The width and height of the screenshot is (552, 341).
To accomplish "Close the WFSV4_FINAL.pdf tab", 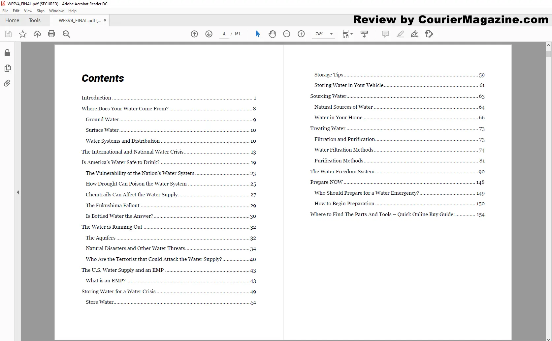I will tap(105, 20).
